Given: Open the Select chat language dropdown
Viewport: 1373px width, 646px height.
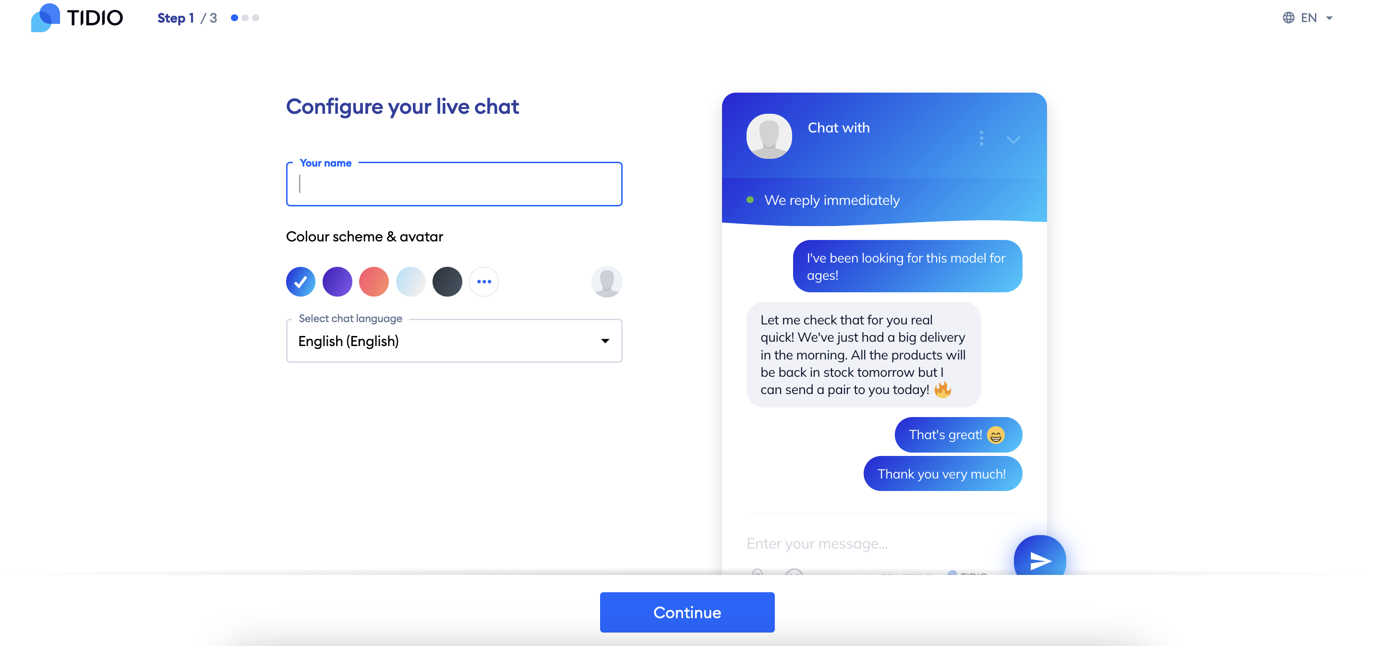Looking at the screenshot, I should 454,341.
